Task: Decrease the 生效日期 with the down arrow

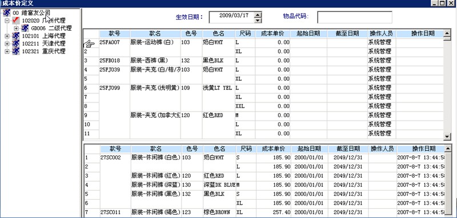Action: coord(258,20)
